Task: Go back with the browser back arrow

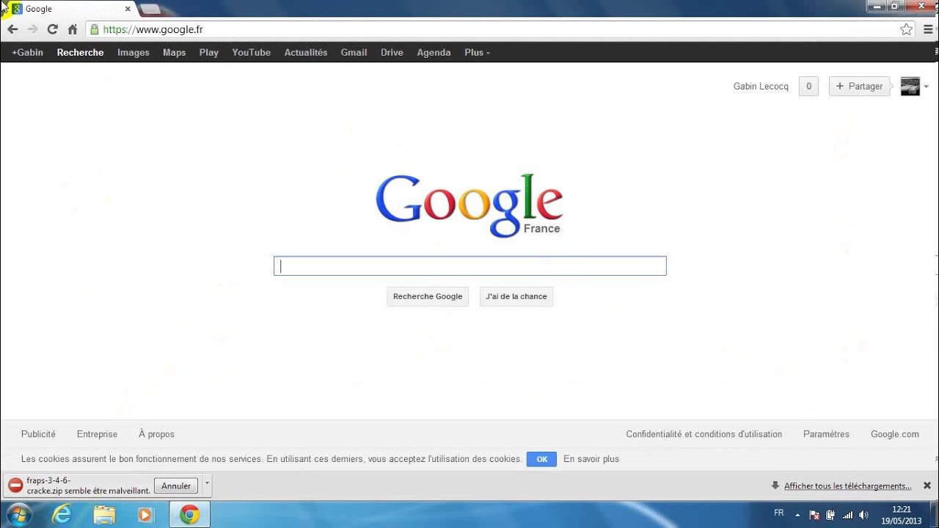Action: 12,29
